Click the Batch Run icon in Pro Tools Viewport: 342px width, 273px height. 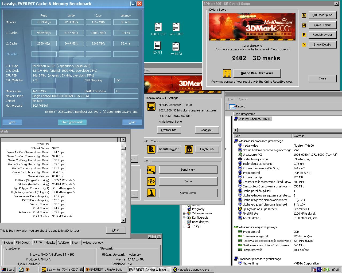189,149
